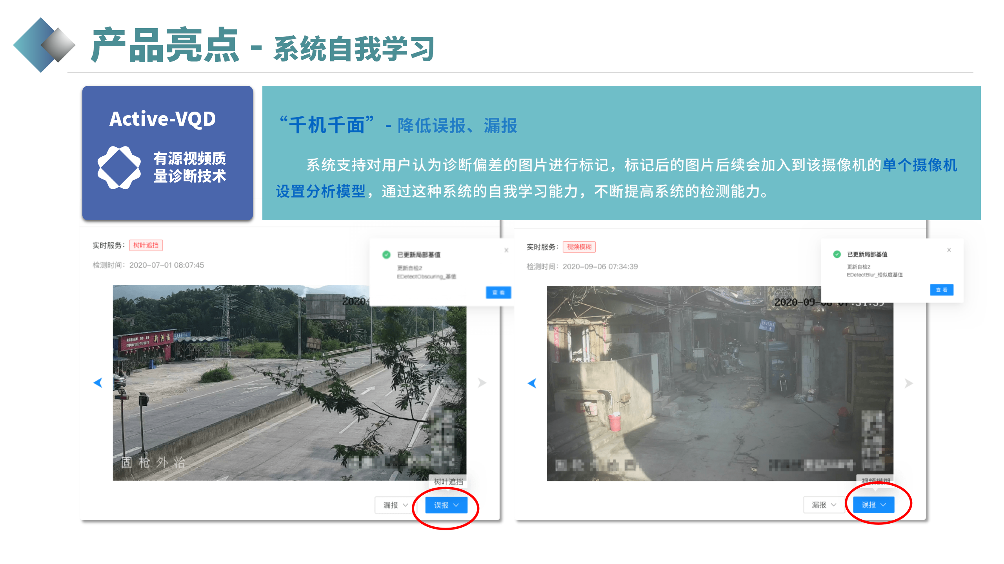Click the 树叶遮挡 red service tag
The height and width of the screenshot is (564, 1004).
point(146,246)
